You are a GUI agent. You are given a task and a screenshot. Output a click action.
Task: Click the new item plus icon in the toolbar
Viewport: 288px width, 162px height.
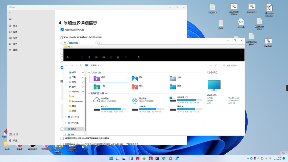pos(67,57)
